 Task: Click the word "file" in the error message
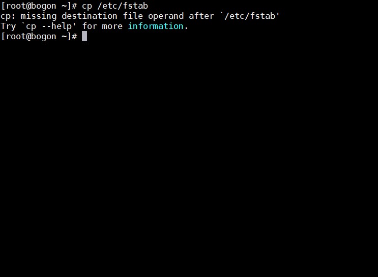point(133,16)
